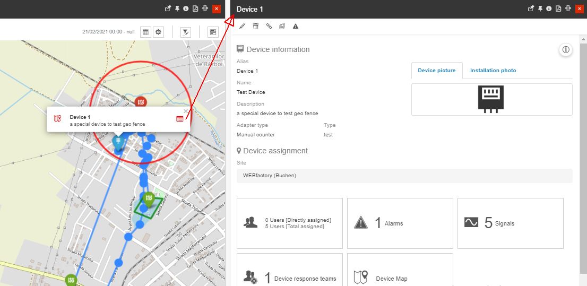Switch to the Installation photo tab
Image resolution: width=587 pixels, height=286 pixels.
click(x=493, y=71)
